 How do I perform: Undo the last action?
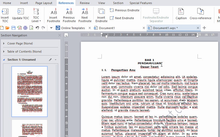tap(37, 28)
